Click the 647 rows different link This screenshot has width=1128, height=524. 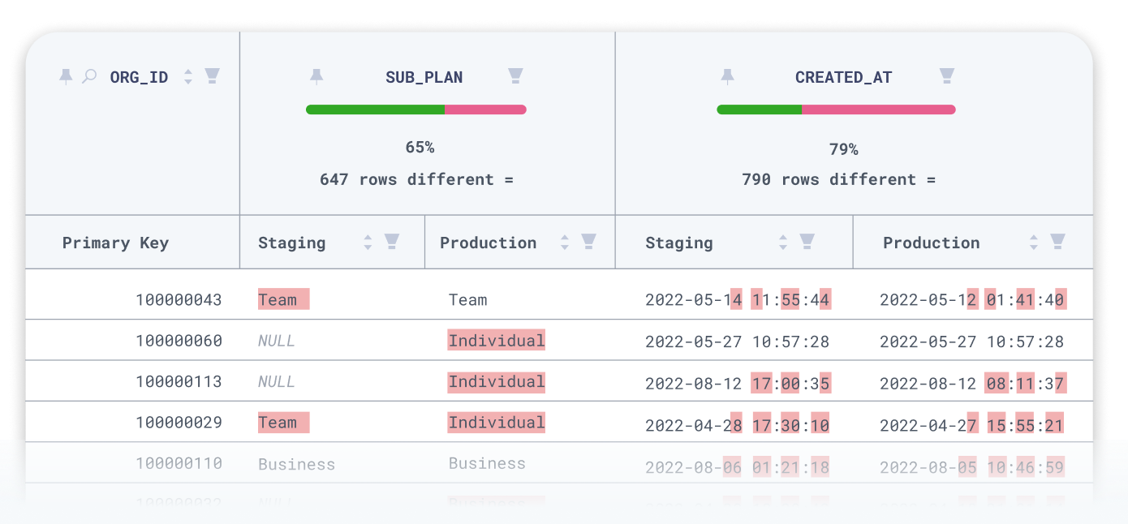[412, 179]
